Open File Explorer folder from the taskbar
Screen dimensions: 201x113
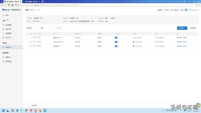point(40,110)
